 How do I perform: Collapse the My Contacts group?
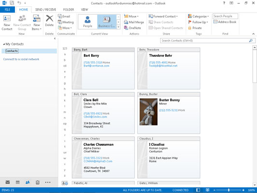point(4,44)
